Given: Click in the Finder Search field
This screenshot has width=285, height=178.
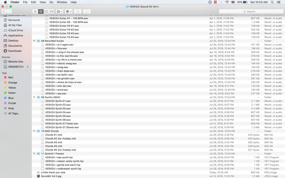Looking at the screenshot, I should [251, 11].
